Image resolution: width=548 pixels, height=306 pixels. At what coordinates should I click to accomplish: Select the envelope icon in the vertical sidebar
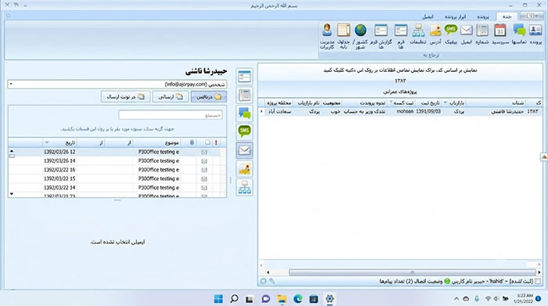click(244, 150)
